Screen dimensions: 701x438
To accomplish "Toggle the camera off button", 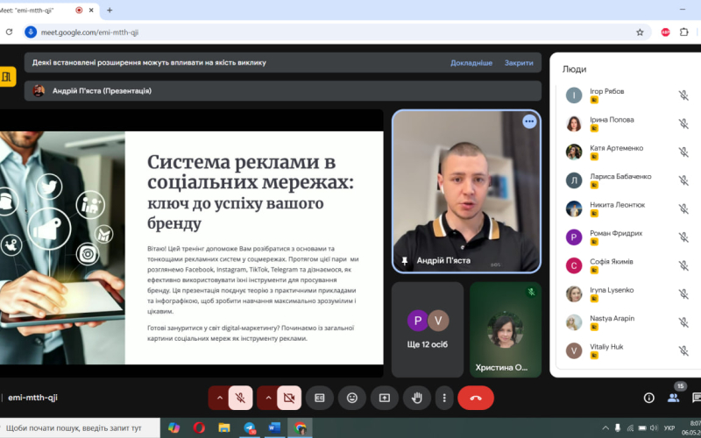I will click(x=289, y=398).
